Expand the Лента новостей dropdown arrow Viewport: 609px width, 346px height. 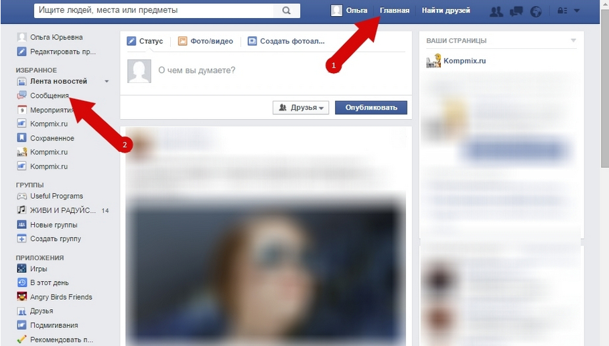[107, 82]
